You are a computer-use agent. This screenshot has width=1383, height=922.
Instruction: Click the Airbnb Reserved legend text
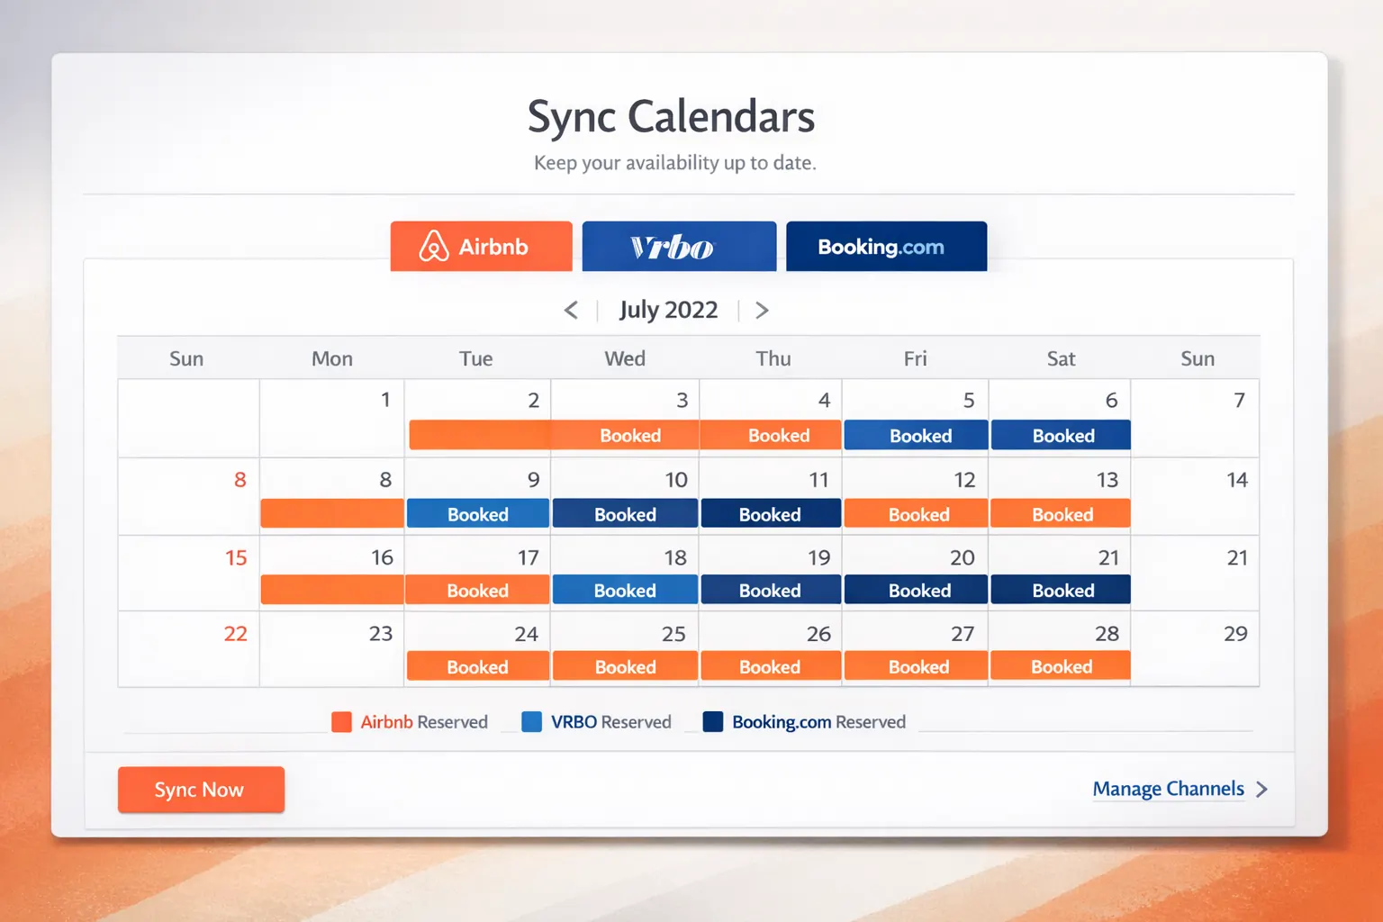(424, 722)
